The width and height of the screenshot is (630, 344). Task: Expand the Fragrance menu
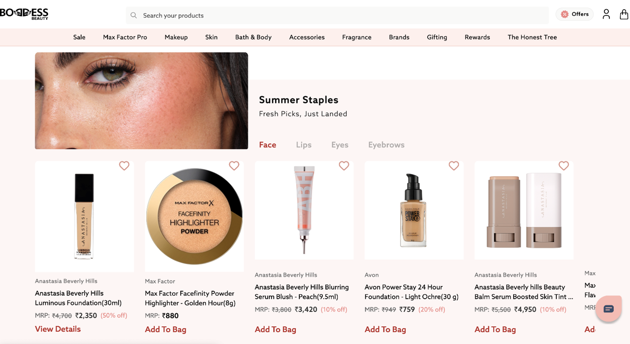coord(357,37)
